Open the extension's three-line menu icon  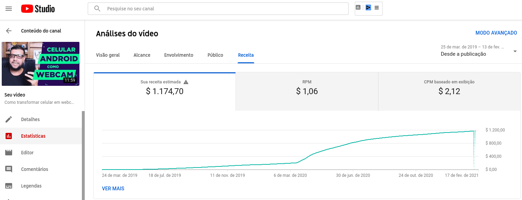pyautogui.click(x=377, y=8)
